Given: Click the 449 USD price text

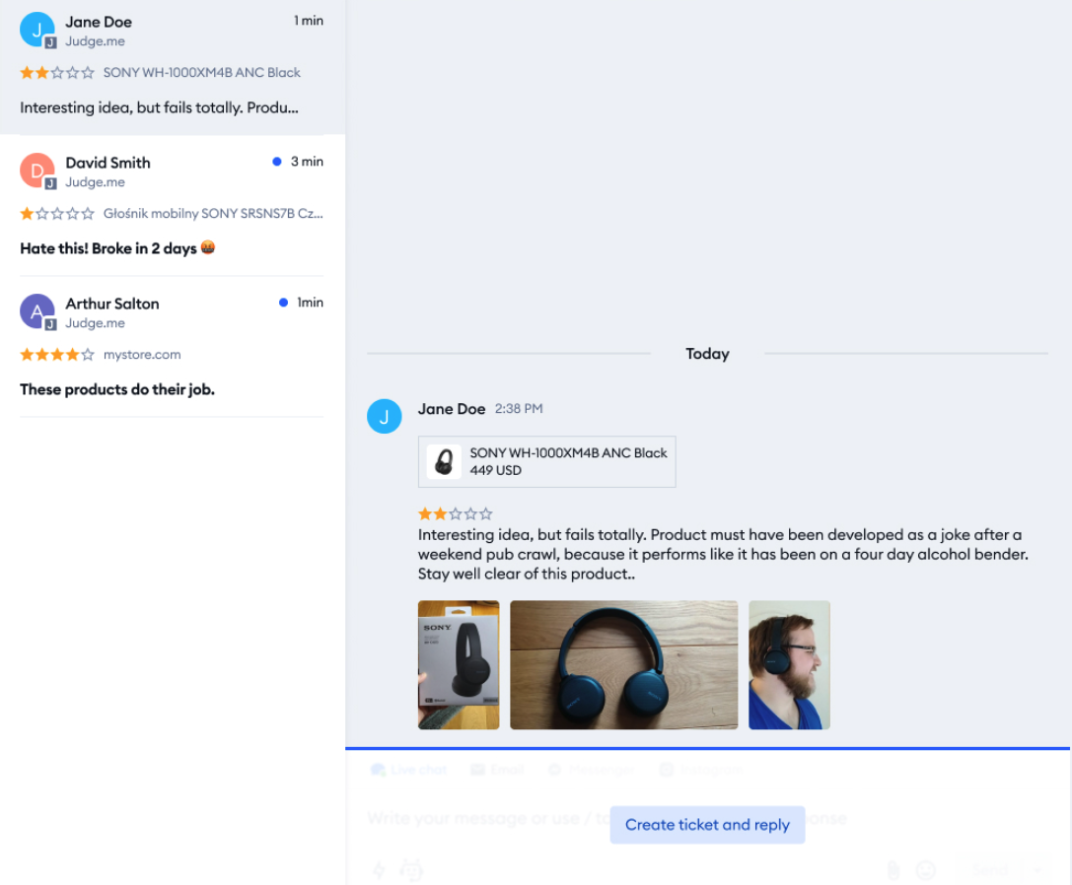Looking at the screenshot, I should tap(496, 470).
